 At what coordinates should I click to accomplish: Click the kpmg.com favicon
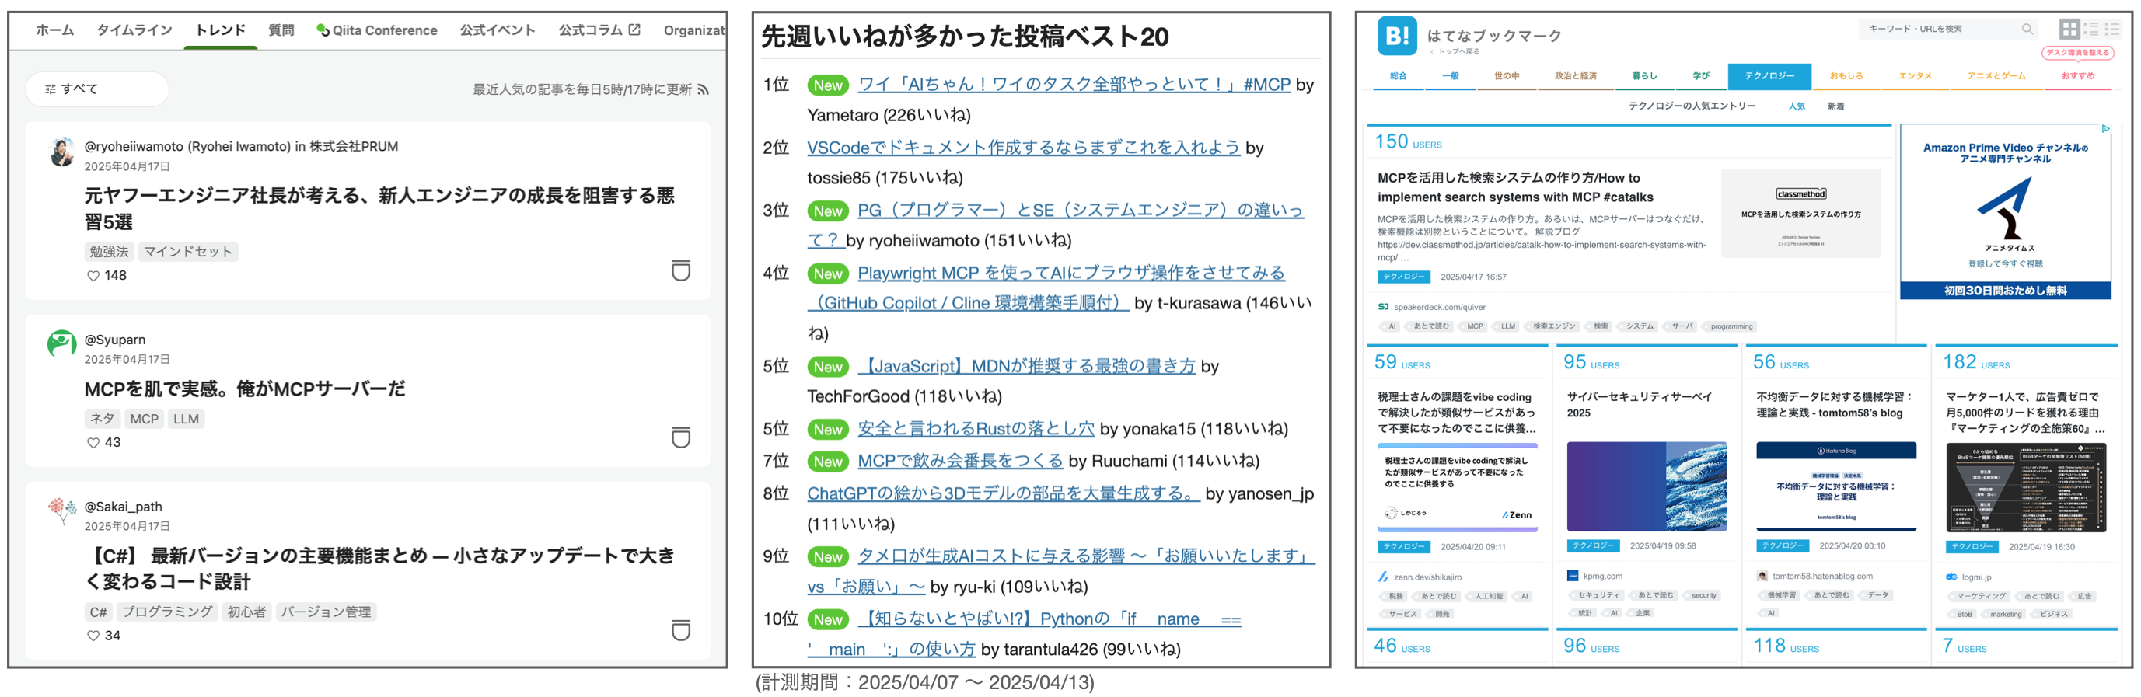pos(1573,576)
